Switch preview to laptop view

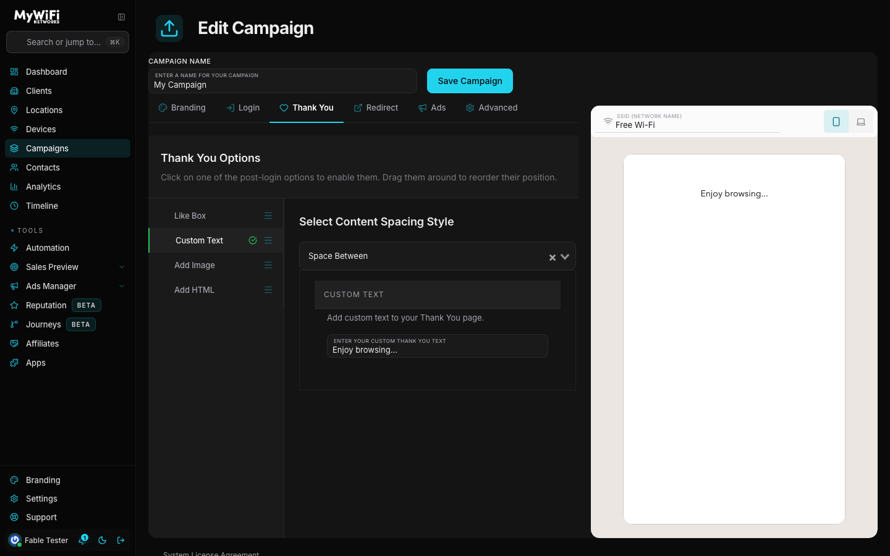click(861, 122)
